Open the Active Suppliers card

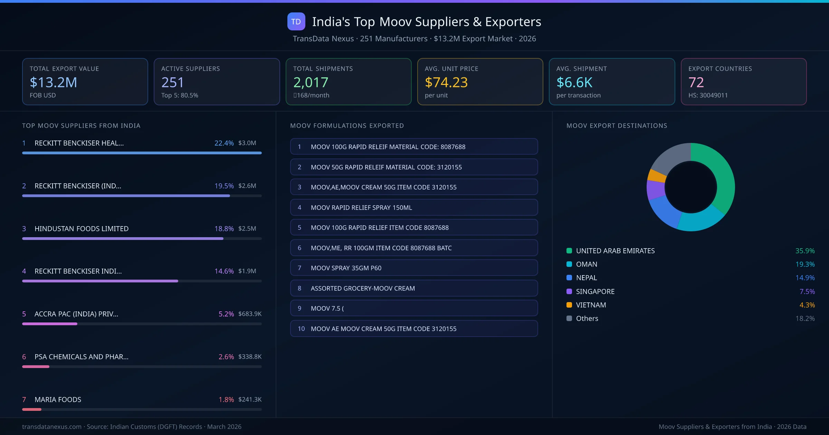217,81
